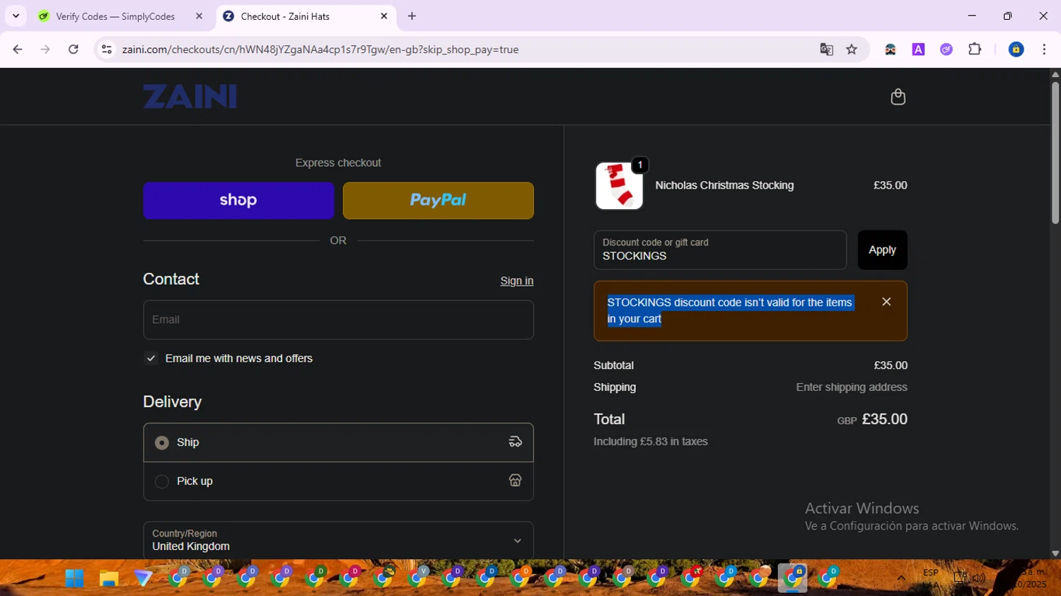1061x596 pixels.
Task: Open File Explorer from the taskbar
Action: coord(108,578)
